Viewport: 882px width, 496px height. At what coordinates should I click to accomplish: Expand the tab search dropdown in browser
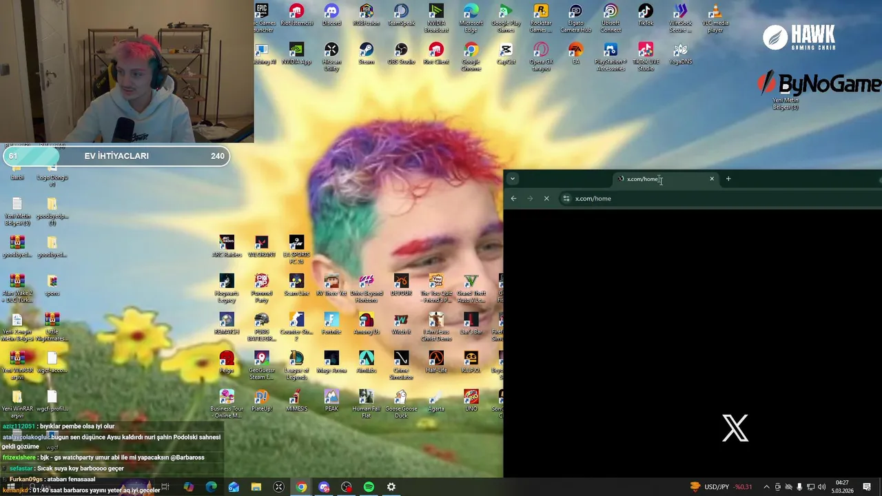(x=513, y=179)
